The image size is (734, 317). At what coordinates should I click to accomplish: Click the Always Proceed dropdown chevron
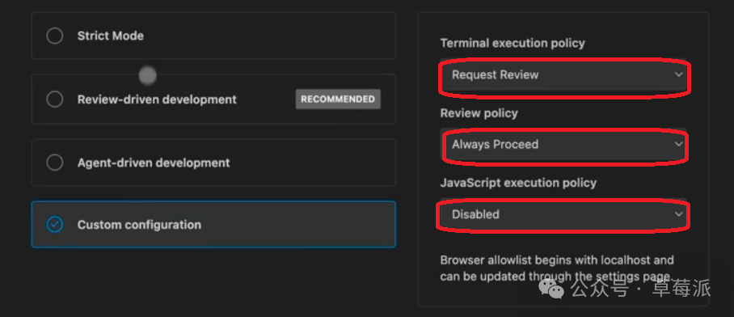[x=678, y=144]
